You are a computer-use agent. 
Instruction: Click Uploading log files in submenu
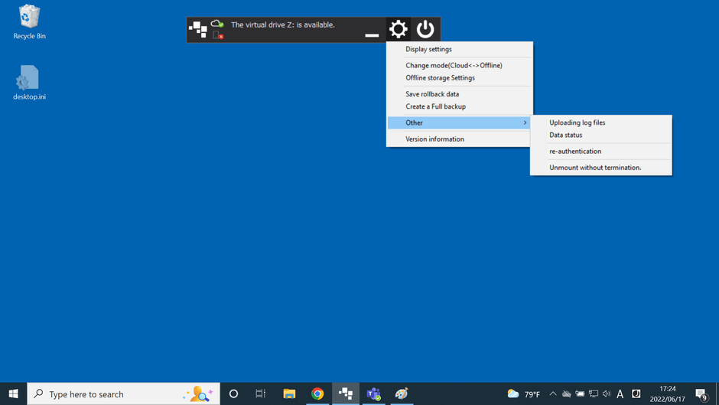click(x=577, y=122)
